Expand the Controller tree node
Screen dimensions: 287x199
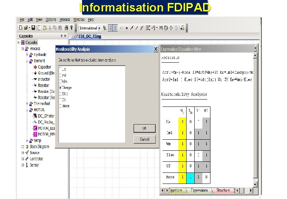(x=23, y=159)
